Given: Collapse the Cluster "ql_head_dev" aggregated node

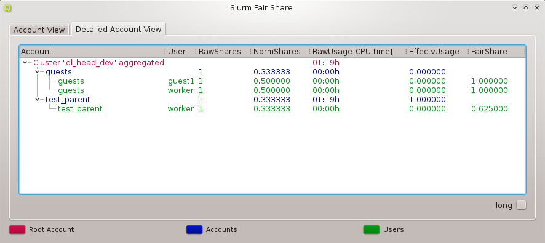Looking at the screenshot, I should 25,63.
